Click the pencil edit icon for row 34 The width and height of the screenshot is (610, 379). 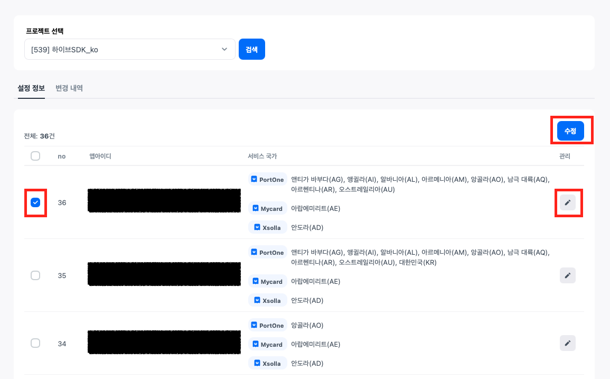[567, 343]
